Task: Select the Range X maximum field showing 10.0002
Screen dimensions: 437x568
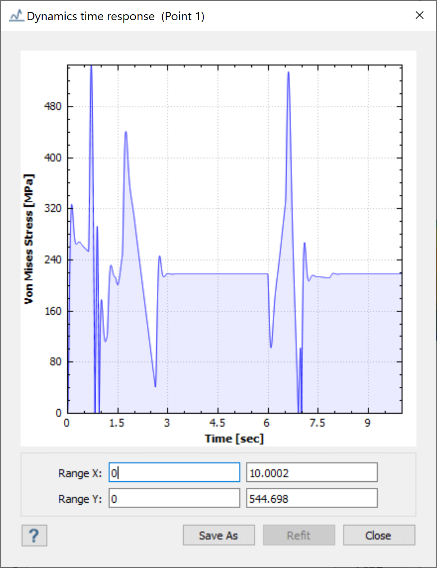Action: click(x=312, y=473)
